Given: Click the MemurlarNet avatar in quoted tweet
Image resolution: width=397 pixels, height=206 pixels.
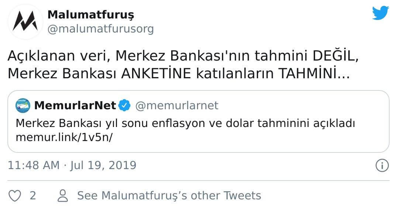Looking at the screenshot, I should coord(23,106).
